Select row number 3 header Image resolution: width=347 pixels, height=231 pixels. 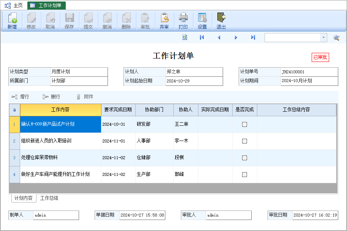14,158
